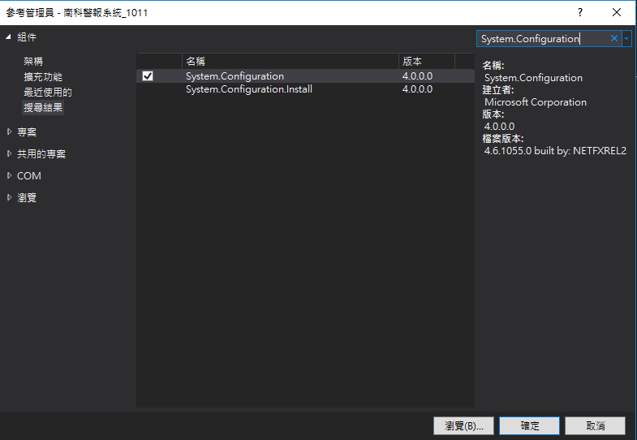Expand the COM section
637x440 pixels.
point(9,175)
